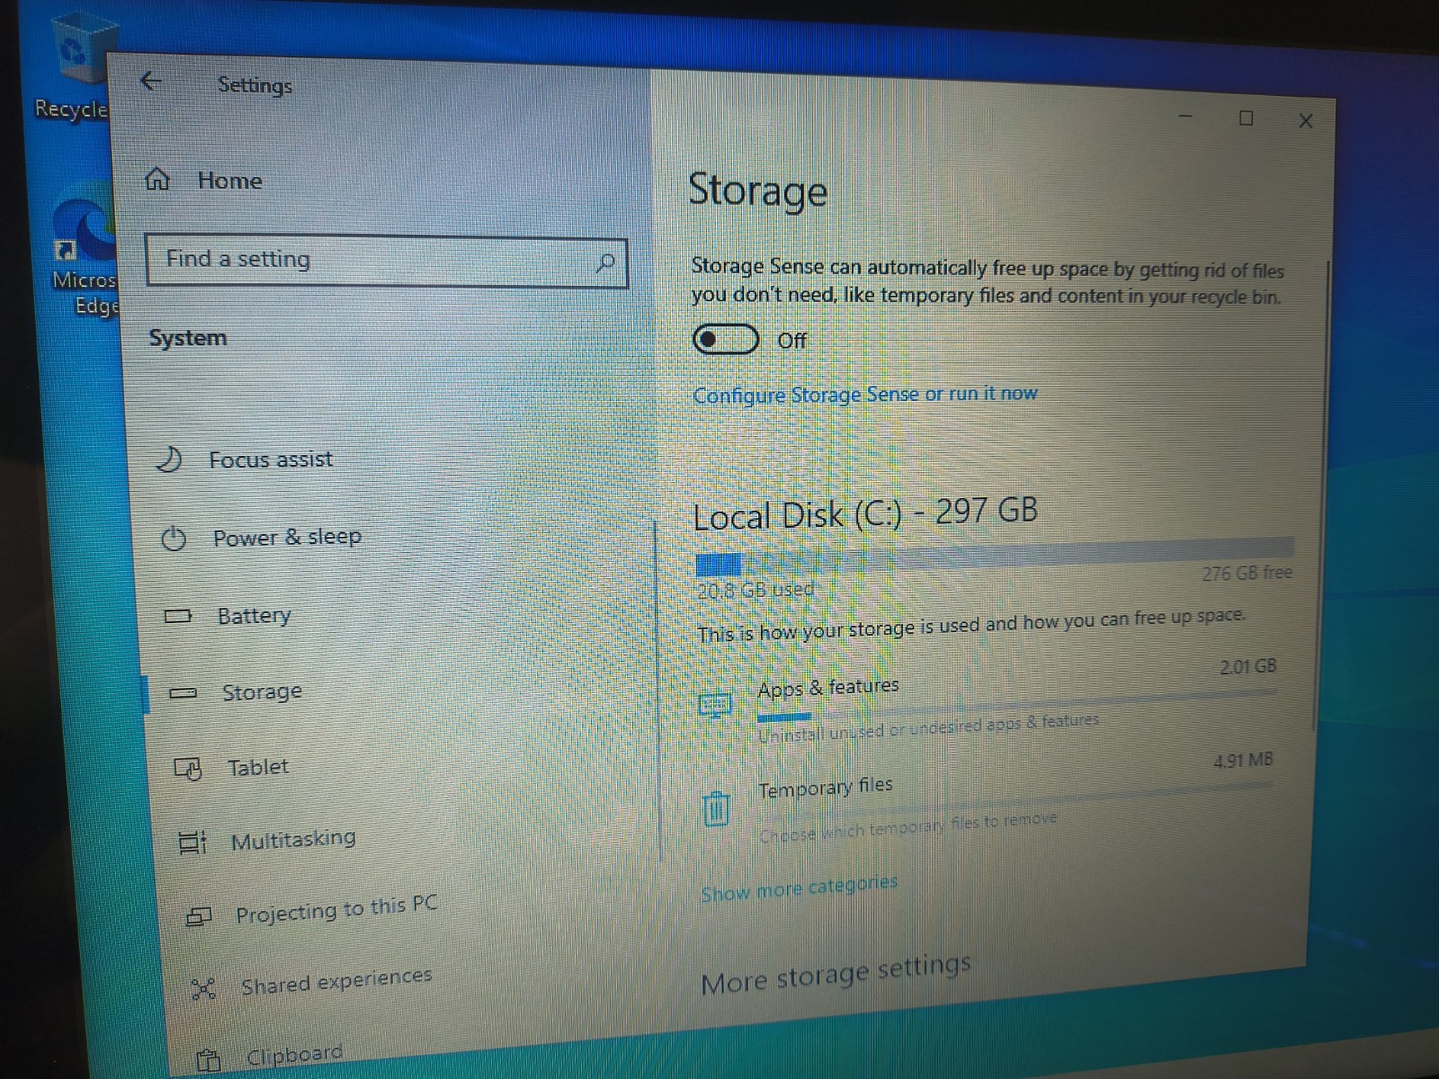Maximize the Settings window
The height and width of the screenshot is (1079, 1439).
[1247, 118]
